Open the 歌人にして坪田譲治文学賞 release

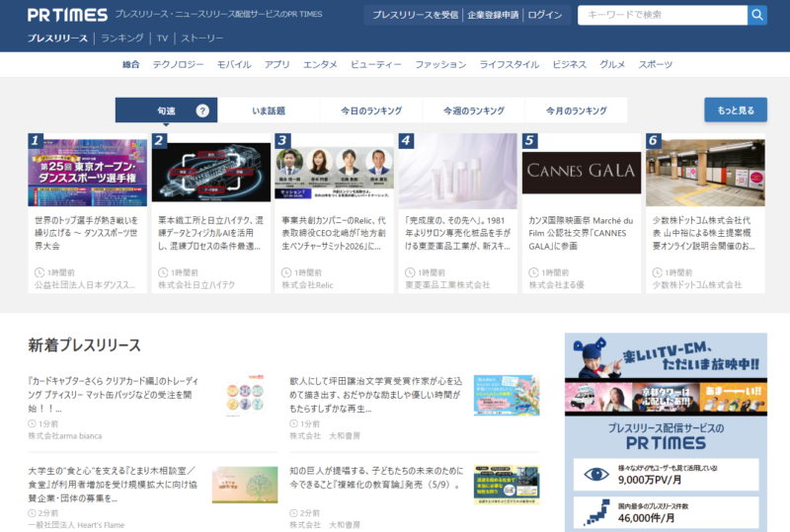(x=376, y=395)
